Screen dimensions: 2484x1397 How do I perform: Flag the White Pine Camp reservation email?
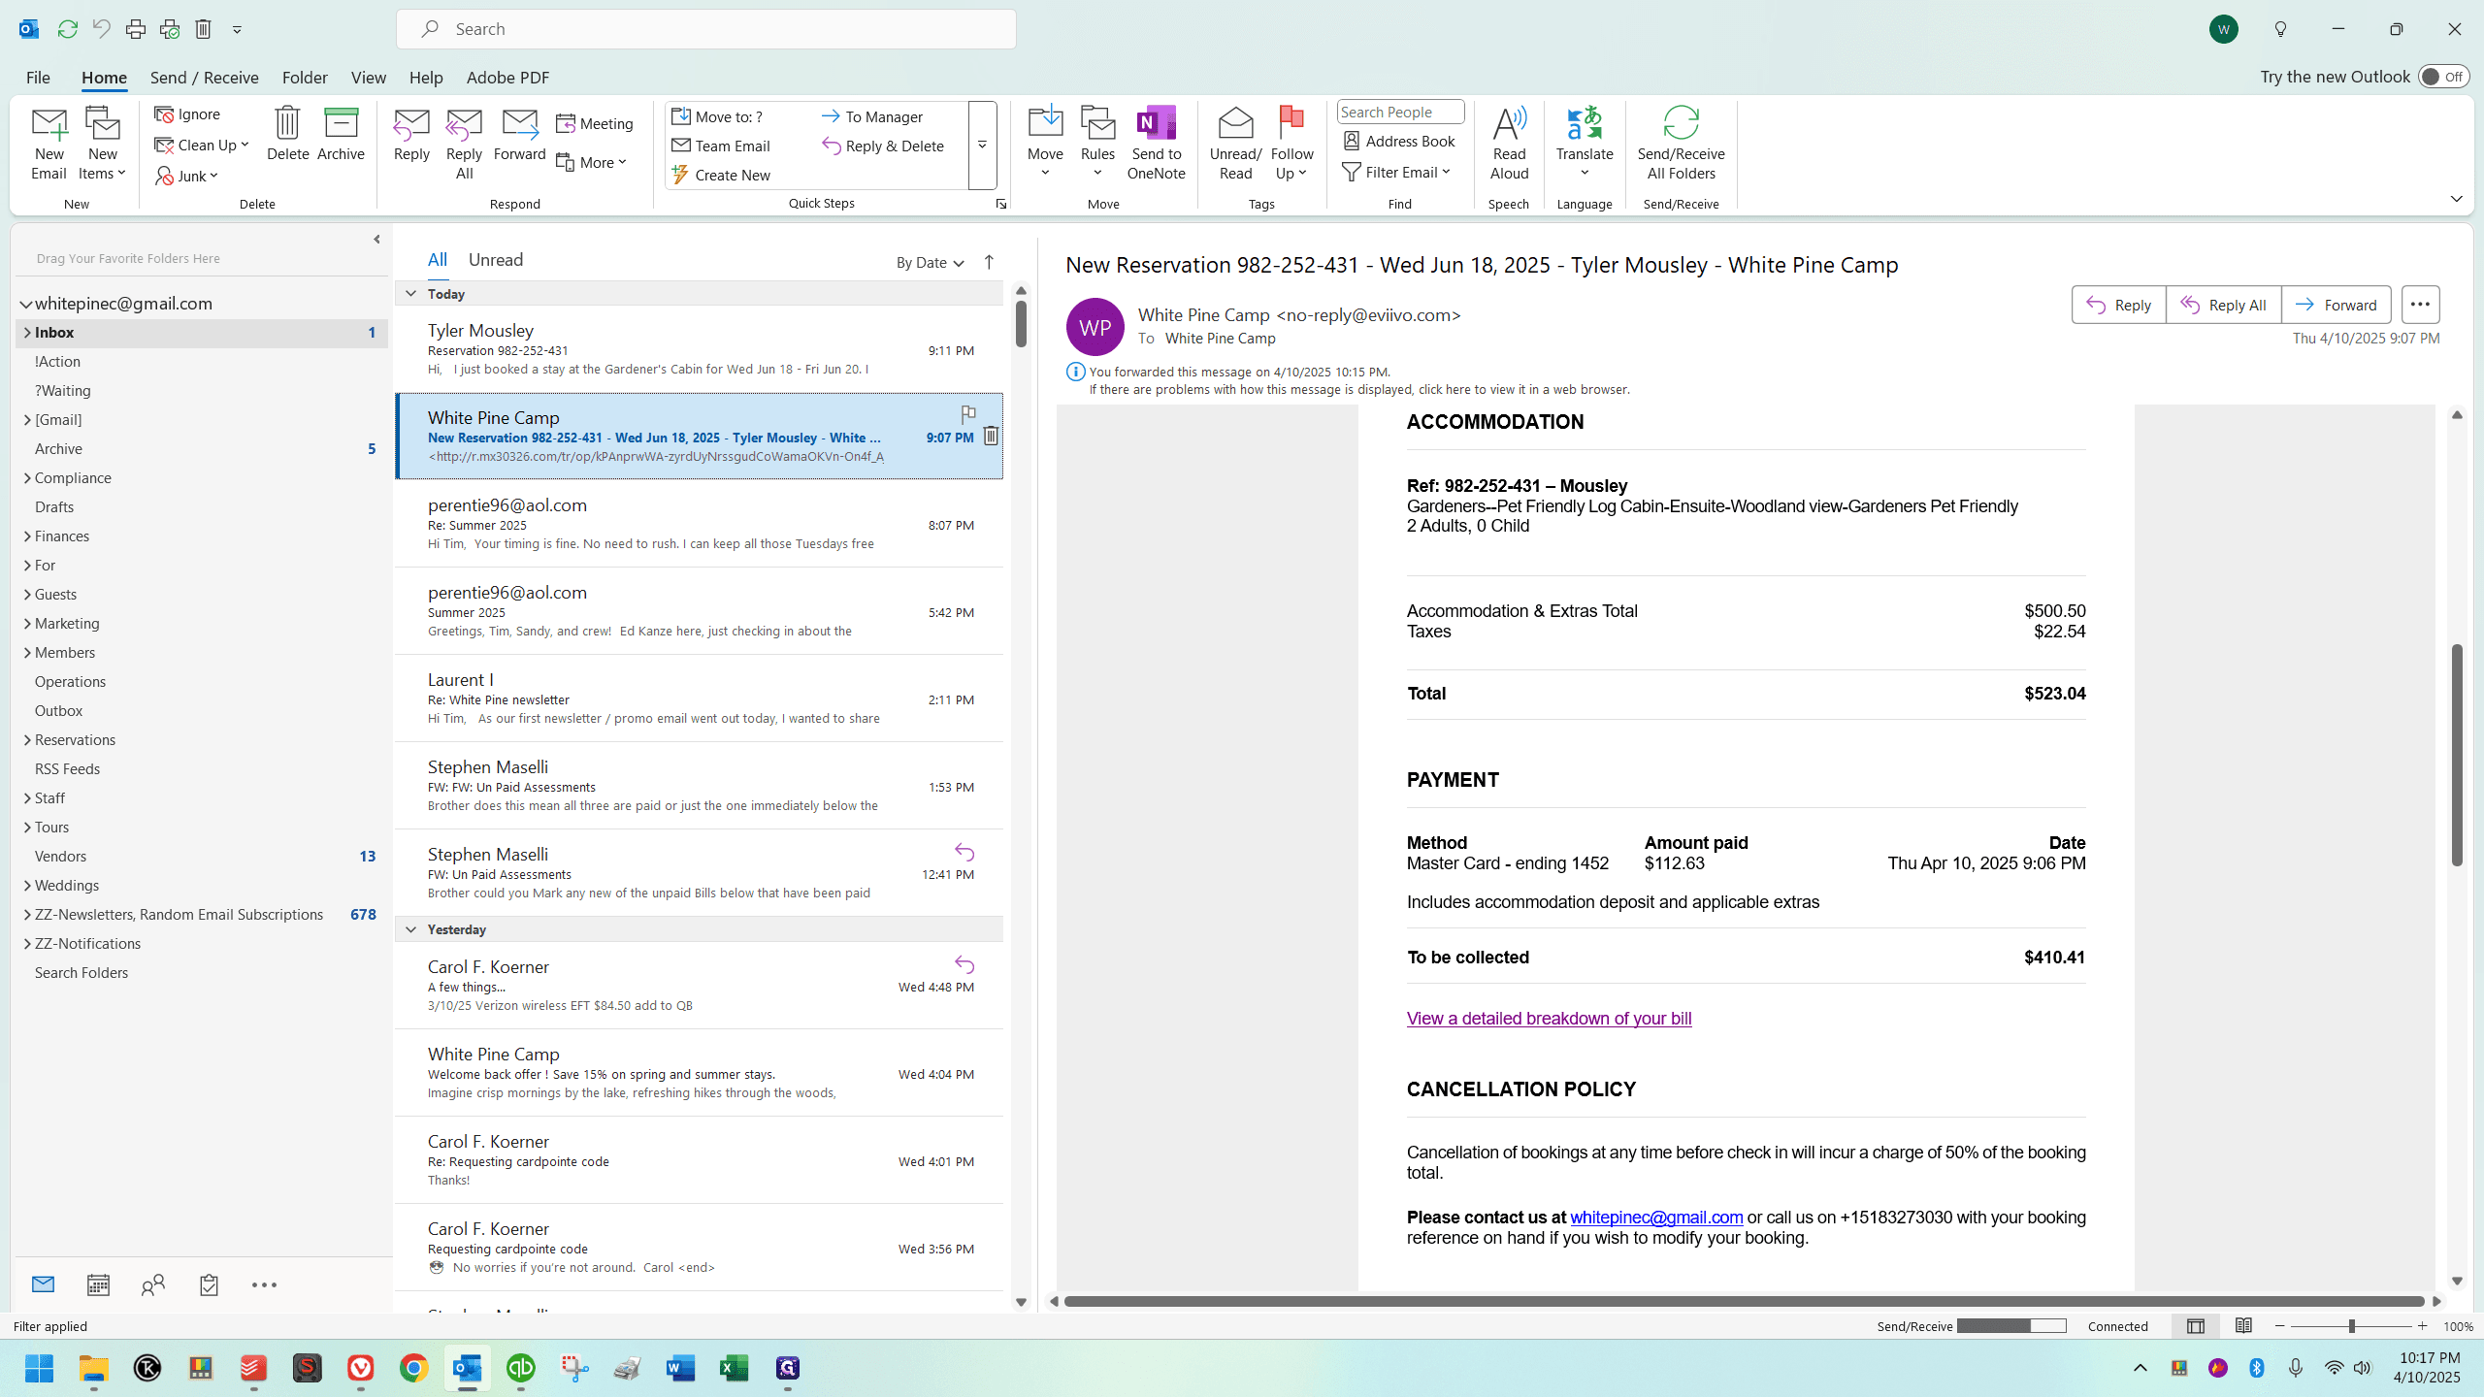tap(967, 415)
